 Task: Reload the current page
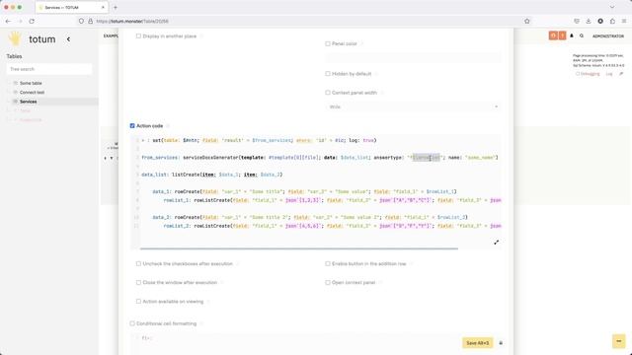pyautogui.click(x=32, y=21)
